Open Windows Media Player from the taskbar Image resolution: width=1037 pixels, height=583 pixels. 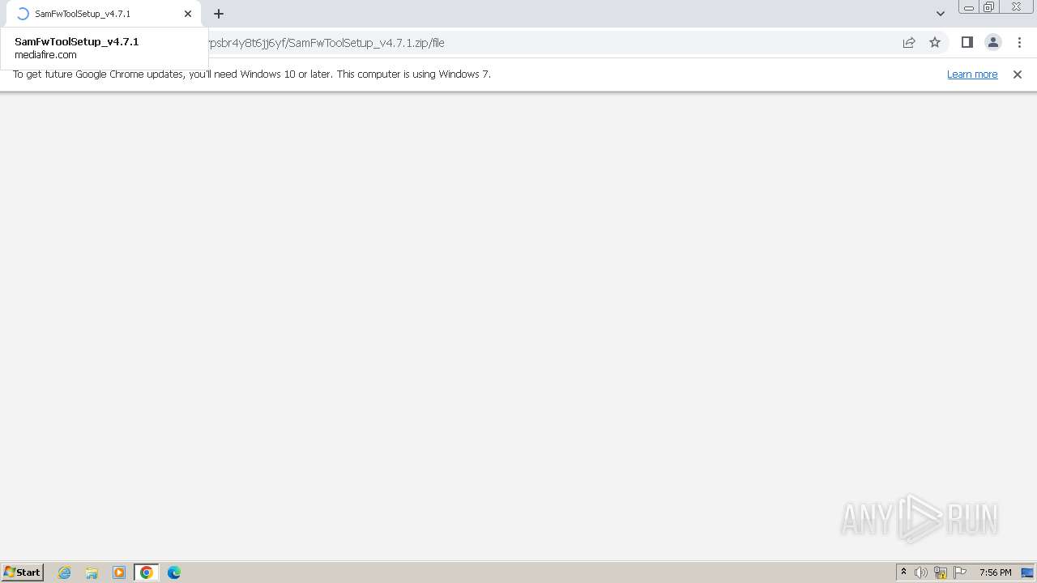coord(119,572)
